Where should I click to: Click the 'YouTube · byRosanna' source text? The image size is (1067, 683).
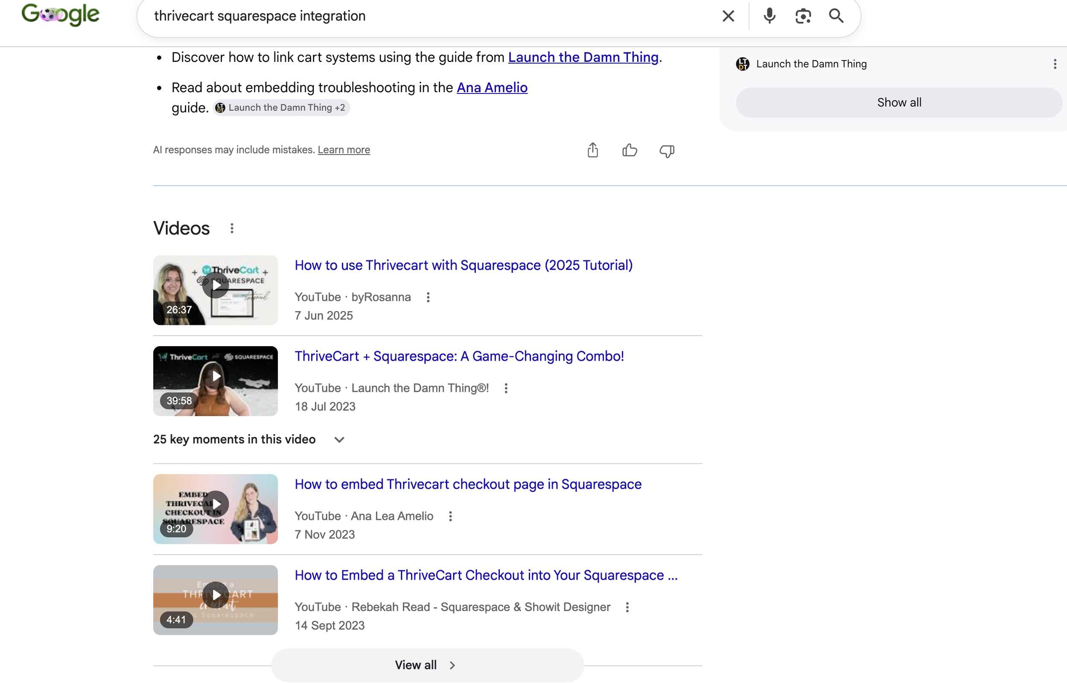pyautogui.click(x=353, y=297)
